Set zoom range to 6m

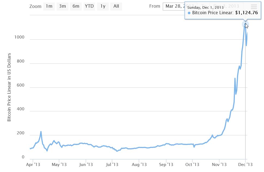(x=76, y=6)
